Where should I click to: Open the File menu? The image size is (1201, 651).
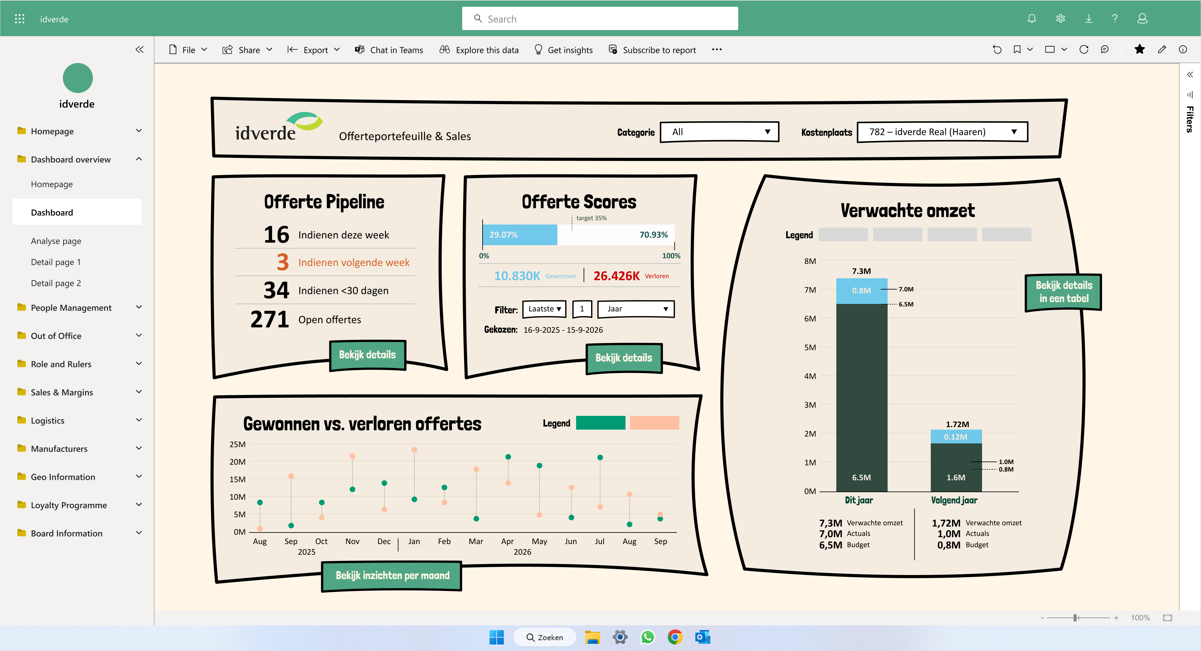(x=187, y=50)
